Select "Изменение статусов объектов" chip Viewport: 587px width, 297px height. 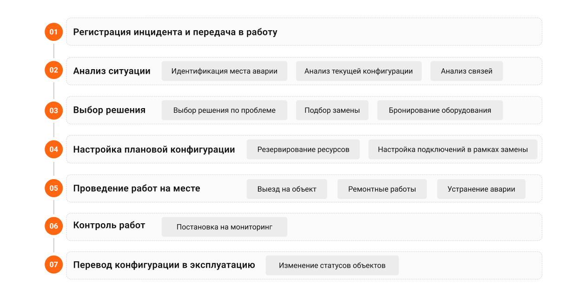pos(332,265)
